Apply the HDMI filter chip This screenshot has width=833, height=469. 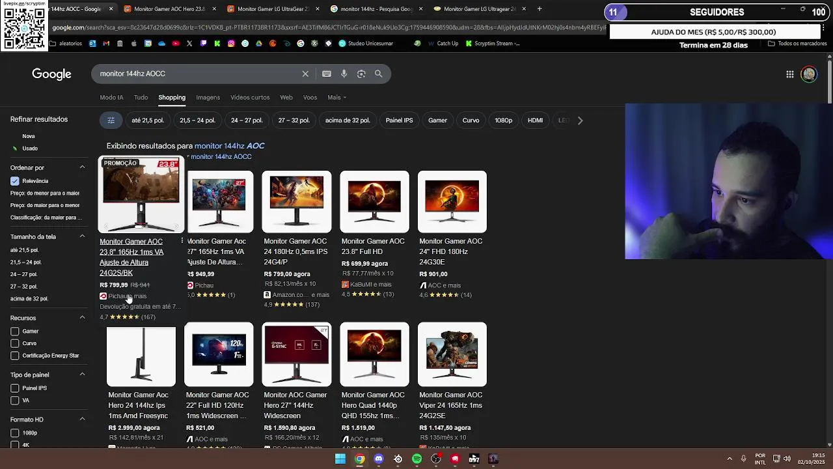[x=535, y=121]
